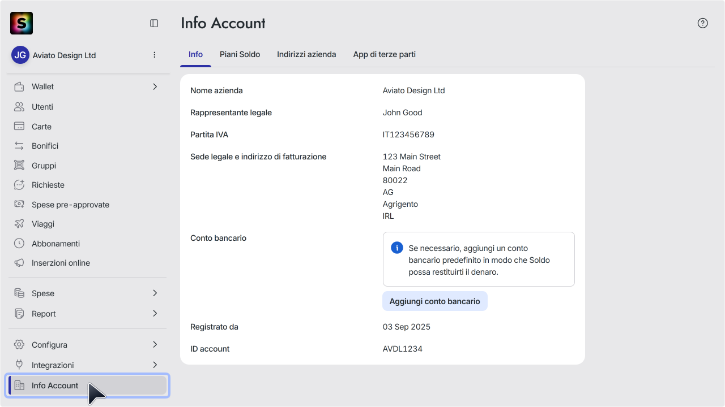Expand the Configura chevron

(155, 345)
